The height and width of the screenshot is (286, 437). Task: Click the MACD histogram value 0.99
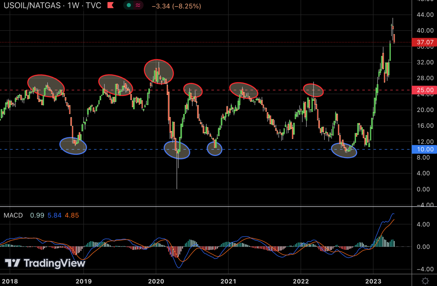coord(37,215)
